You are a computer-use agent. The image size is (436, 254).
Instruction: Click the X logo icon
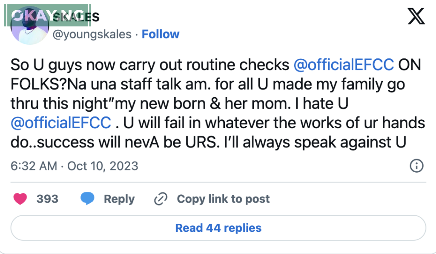tap(416, 17)
